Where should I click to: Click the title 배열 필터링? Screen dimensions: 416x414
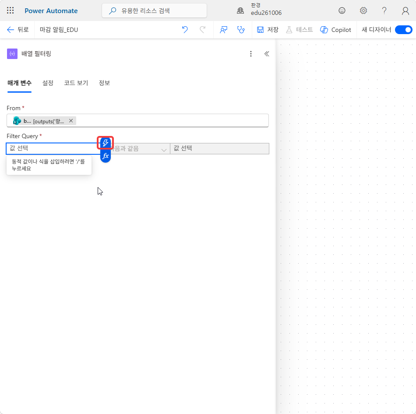pyautogui.click(x=36, y=54)
